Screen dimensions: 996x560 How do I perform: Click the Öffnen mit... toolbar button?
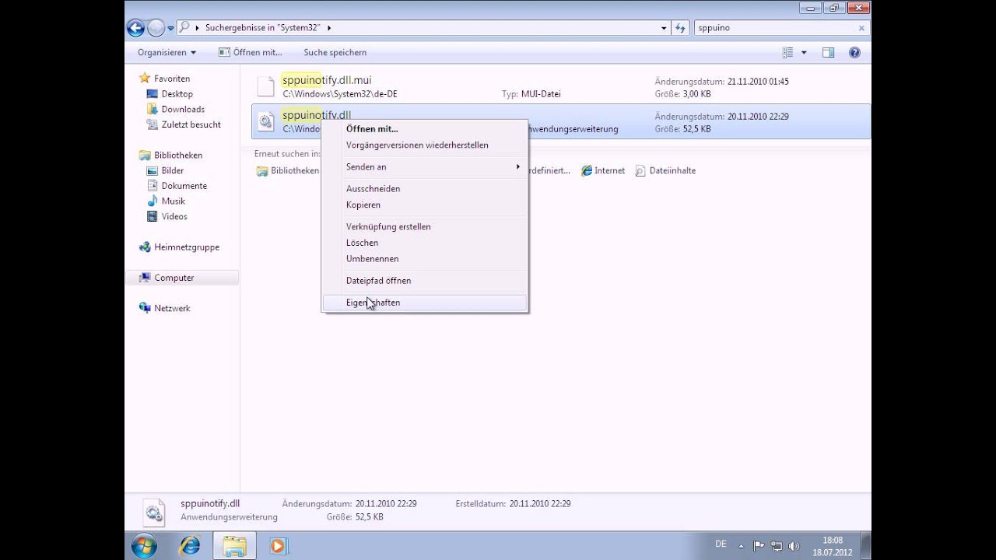[x=250, y=52]
